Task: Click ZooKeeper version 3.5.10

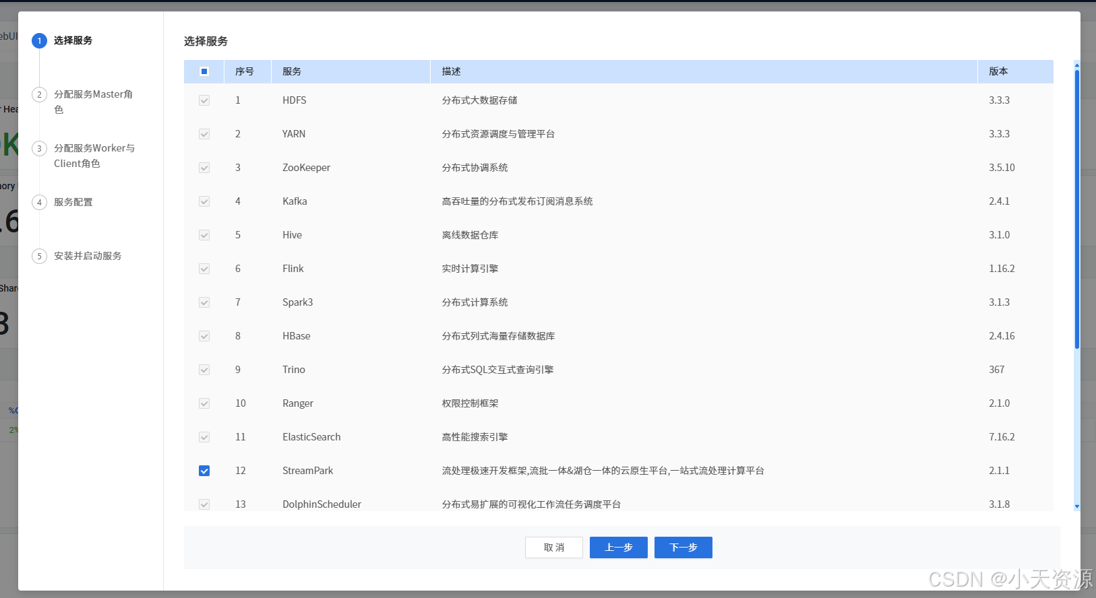Action: coord(1002,168)
